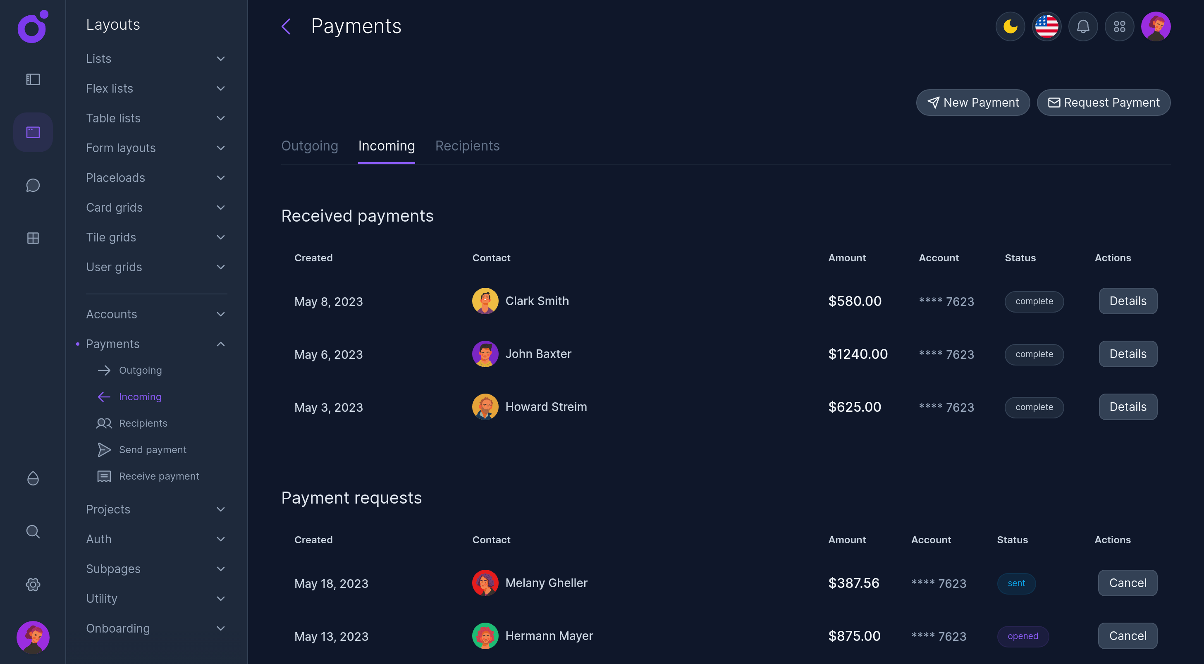
Task: Switch to the Outgoing tab
Action: coord(309,146)
